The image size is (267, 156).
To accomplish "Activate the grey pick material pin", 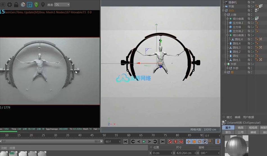I will click(x=43, y=4).
